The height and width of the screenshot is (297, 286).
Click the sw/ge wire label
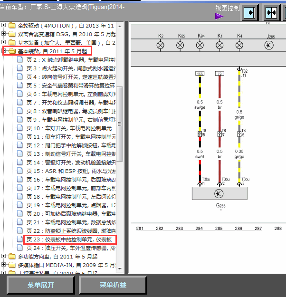click(200, 107)
